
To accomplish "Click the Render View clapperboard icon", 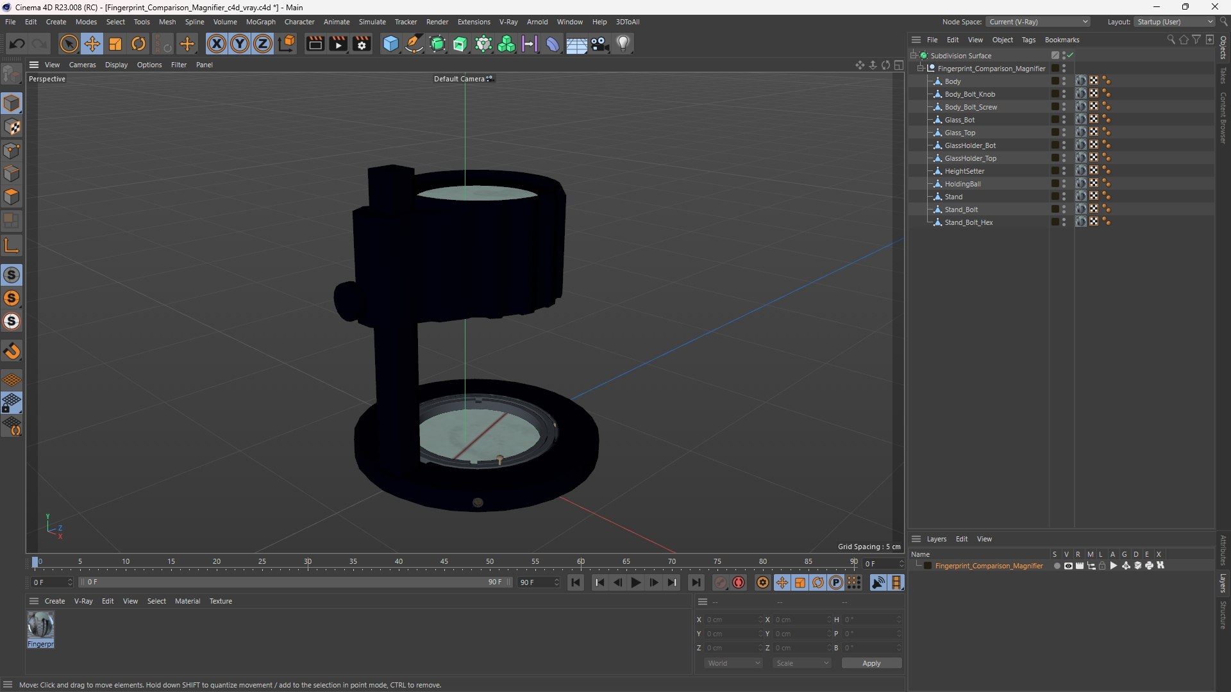I will click(x=315, y=44).
